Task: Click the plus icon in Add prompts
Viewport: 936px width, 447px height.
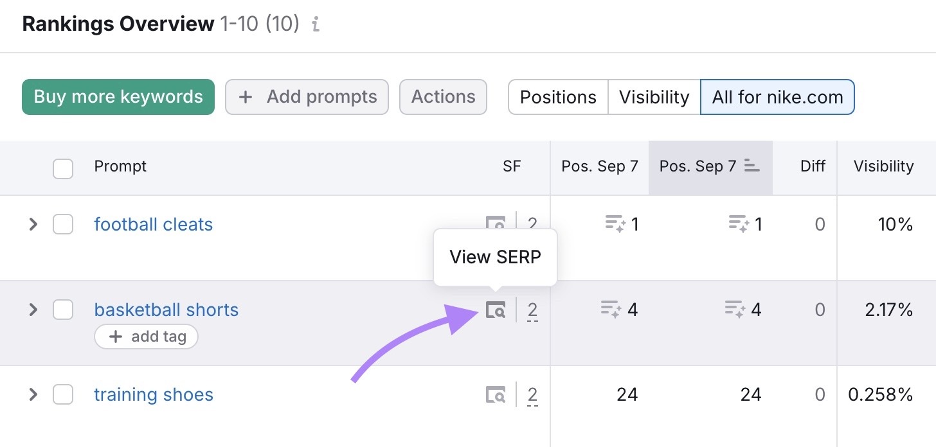Action: pyautogui.click(x=245, y=97)
